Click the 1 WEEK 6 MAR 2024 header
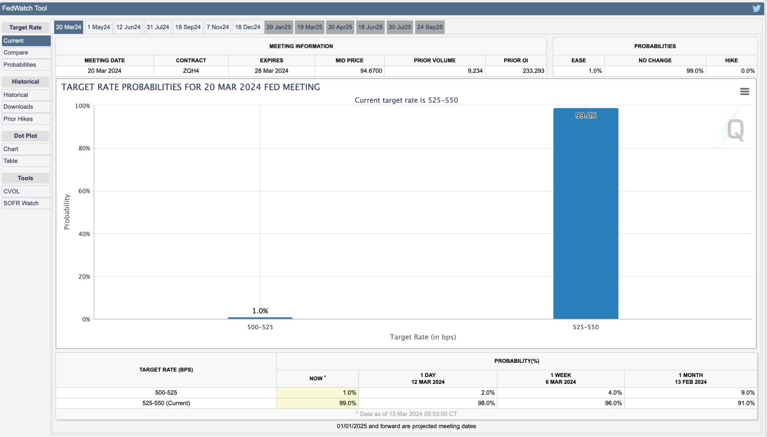The image size is (767, 437). point(561,379)
